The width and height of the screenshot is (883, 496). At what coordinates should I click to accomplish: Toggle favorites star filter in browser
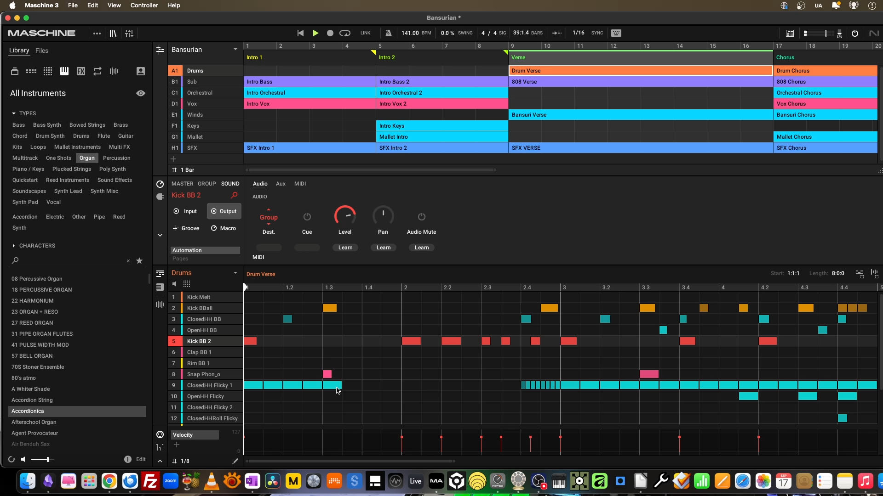click(139, 261)
